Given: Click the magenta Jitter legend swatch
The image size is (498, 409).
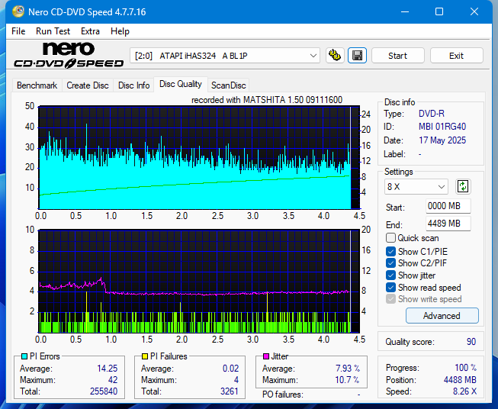Looking at the screenshot, I should coord(266,356).
